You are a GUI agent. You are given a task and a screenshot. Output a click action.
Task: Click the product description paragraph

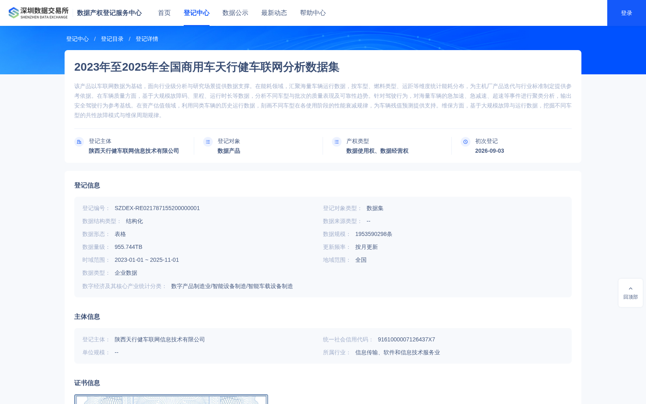pyautogui.click(x=323, y=101)
